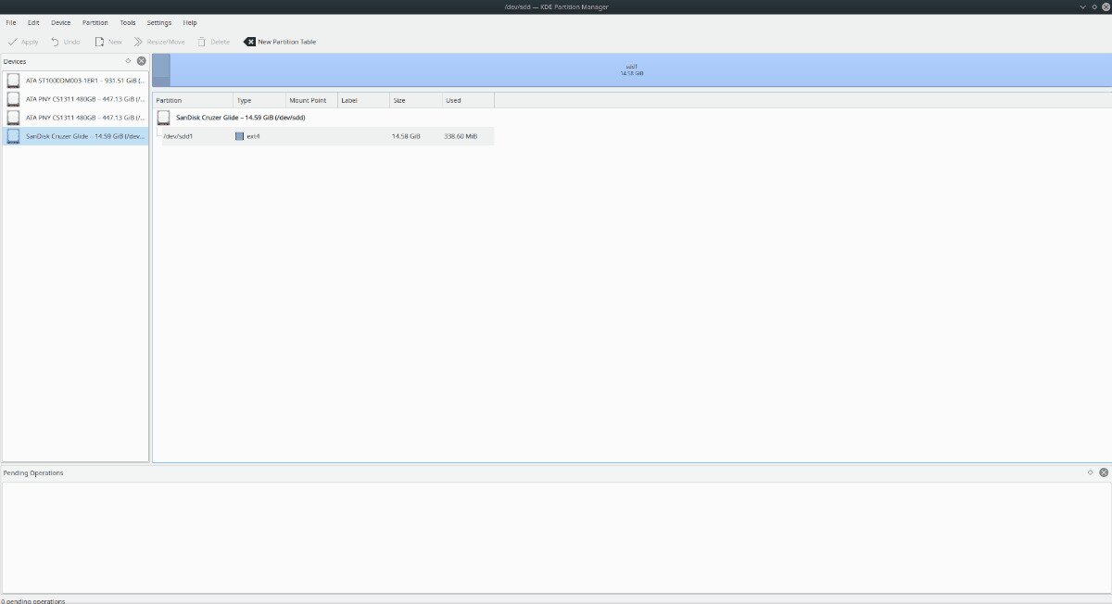Close the Pending Operations panel
This screenshot has width=1112, height=604.
tap(1101, 472)
